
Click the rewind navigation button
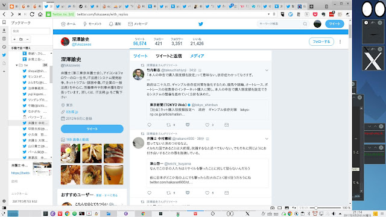click(19, 14)
